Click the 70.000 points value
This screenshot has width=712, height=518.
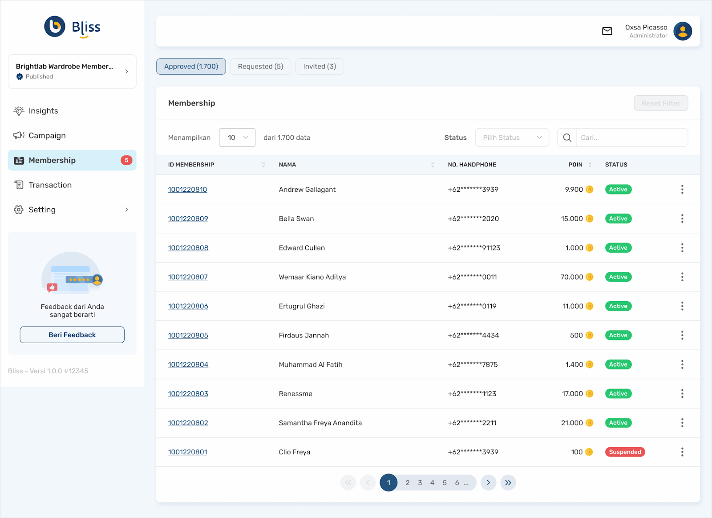572,277
